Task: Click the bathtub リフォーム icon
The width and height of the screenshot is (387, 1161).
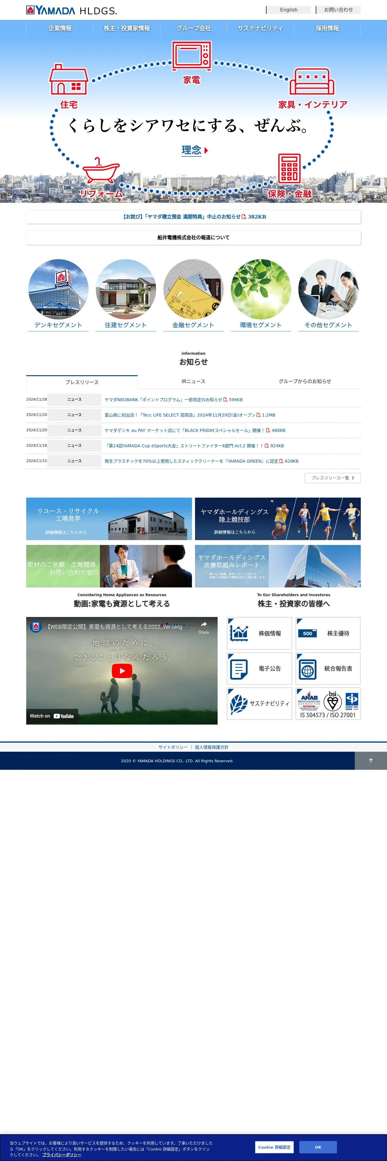Action: coord(101,171)
